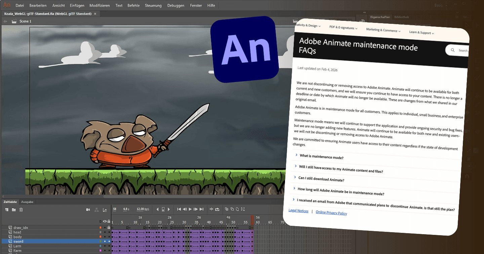Screen dimensions: 484x254
Task: Step forward one frame
Action: tap(196, 209)
